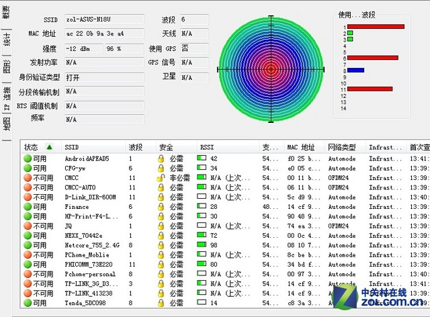The width and height of the screenshot is (430, 317).
Task: Click the MAC 地址 field ac 22 0b 9a 3e a4
Action: click(x=104, y=34)
